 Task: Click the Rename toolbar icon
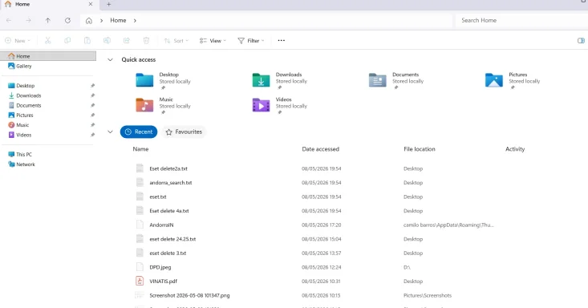107,41
